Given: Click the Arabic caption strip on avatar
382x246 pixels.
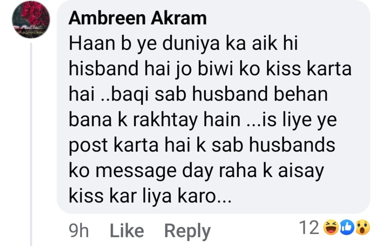Looking at the screenshot, I should [x=31, y=31].
